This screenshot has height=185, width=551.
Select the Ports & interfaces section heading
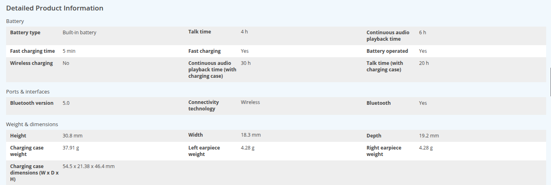click(x=28, y=91)
